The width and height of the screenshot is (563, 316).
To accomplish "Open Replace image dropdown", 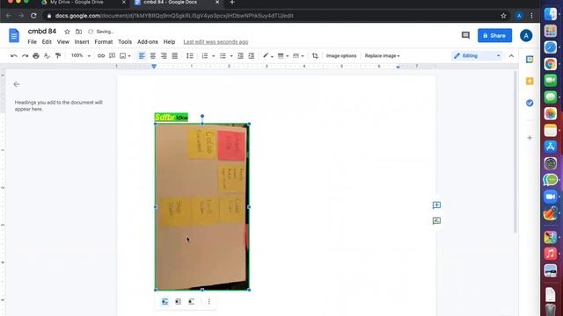I will (382, 56).
